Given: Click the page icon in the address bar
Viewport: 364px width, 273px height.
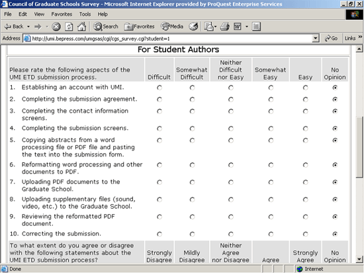Looking at the screenshot, I should (x=27, y=38).
